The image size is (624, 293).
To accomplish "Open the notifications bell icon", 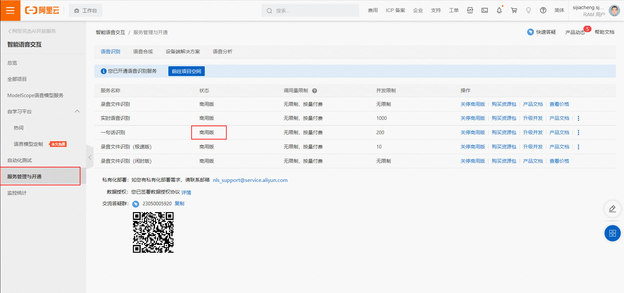I will 499,10.
